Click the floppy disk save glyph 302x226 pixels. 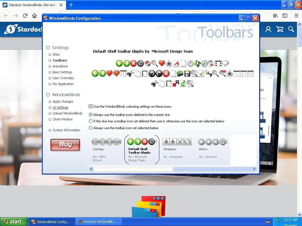187,74
